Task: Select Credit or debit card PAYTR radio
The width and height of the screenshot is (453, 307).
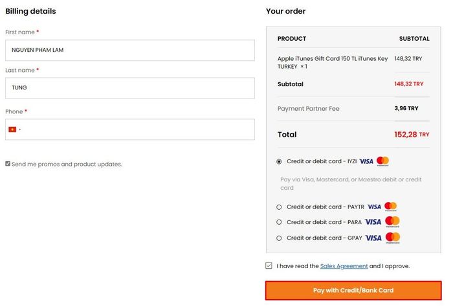Action: coord(279,207)
